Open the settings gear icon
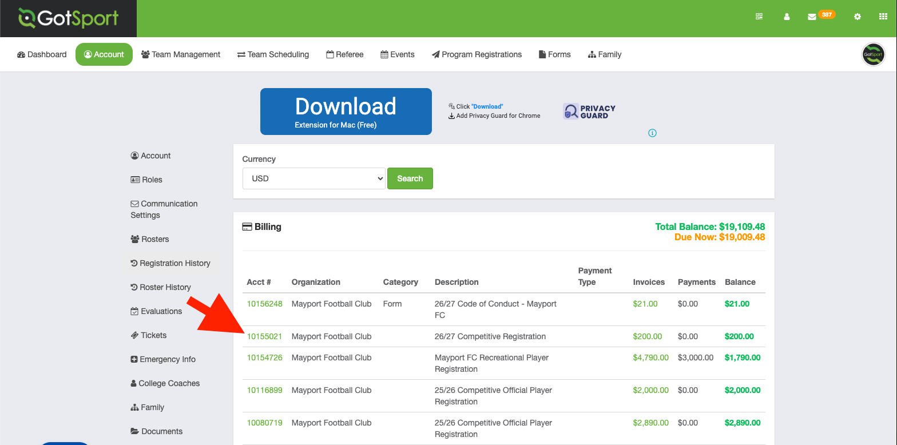 coord(857,17)
